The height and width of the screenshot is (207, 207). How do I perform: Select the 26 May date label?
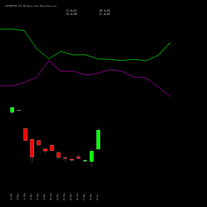pyautogui.click(x=77, y=197)
